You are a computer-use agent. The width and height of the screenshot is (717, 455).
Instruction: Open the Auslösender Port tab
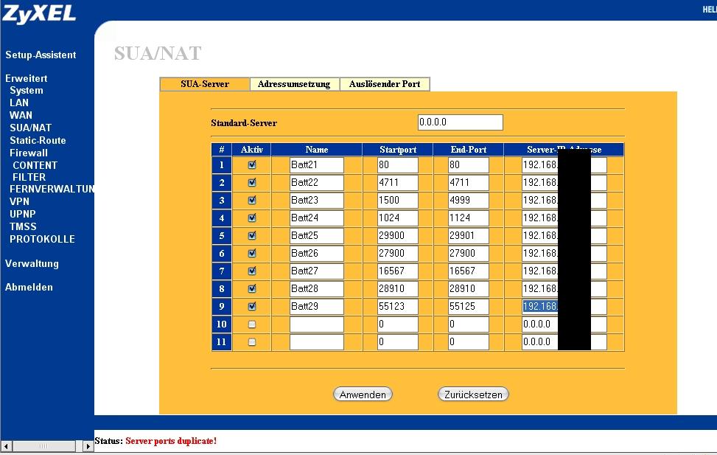pyautogui.click(x=385, y=84)
